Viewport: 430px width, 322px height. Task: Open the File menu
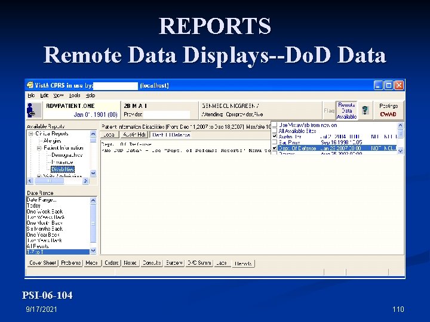pos(31,95)
